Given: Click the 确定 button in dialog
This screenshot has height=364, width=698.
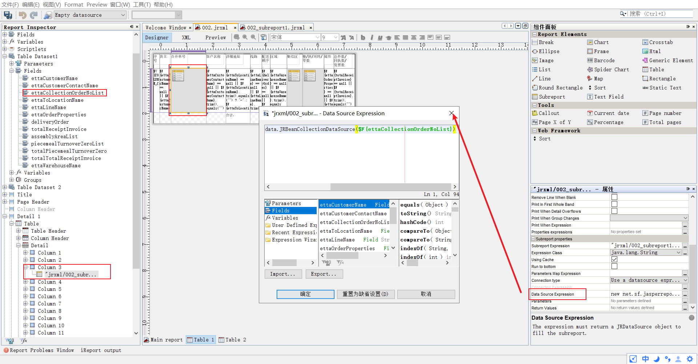Looking at the screenshot, I should coord(305,294).
